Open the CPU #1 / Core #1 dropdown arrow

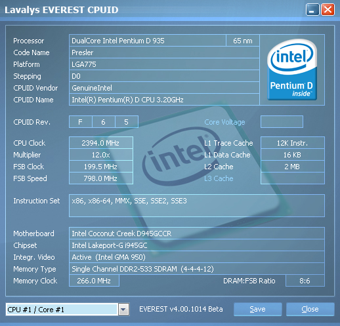point(123,310)
